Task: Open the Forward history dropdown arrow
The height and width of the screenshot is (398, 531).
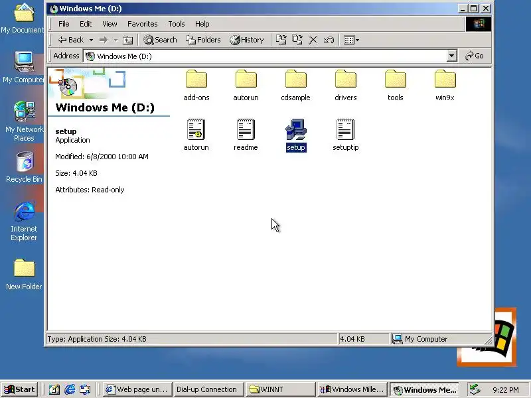Action: tap(115, 40)
